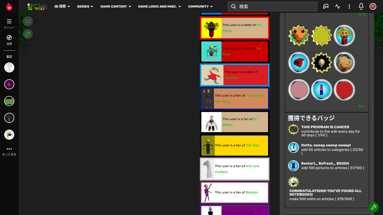Open the メニュー hamburger in sidebar

click(9, 21)
